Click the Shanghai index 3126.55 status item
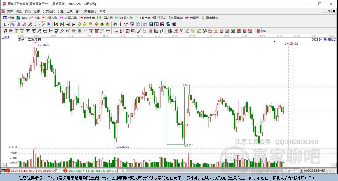 point(34,171)
